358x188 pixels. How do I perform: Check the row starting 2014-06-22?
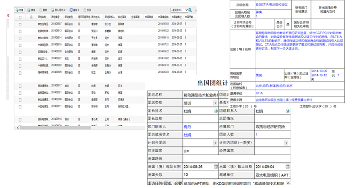[x=20, y=31]
